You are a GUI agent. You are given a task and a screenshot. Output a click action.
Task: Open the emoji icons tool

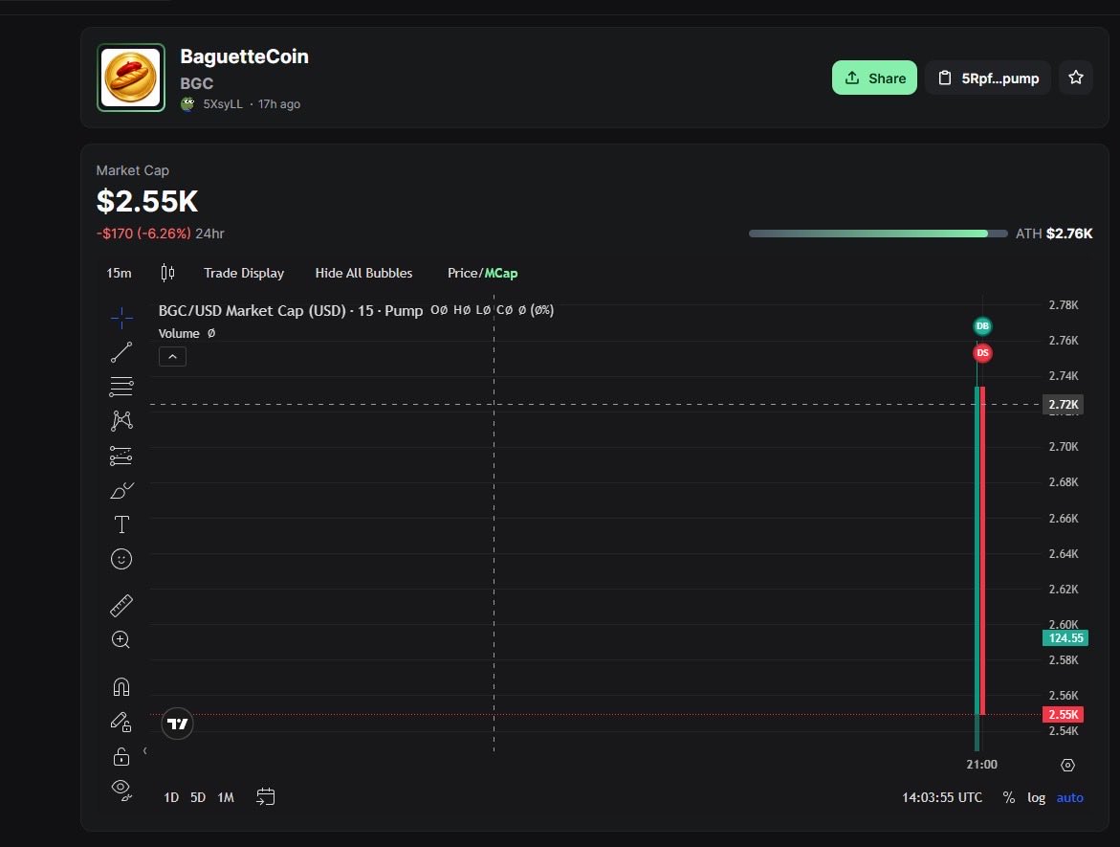tap(121, 559)
